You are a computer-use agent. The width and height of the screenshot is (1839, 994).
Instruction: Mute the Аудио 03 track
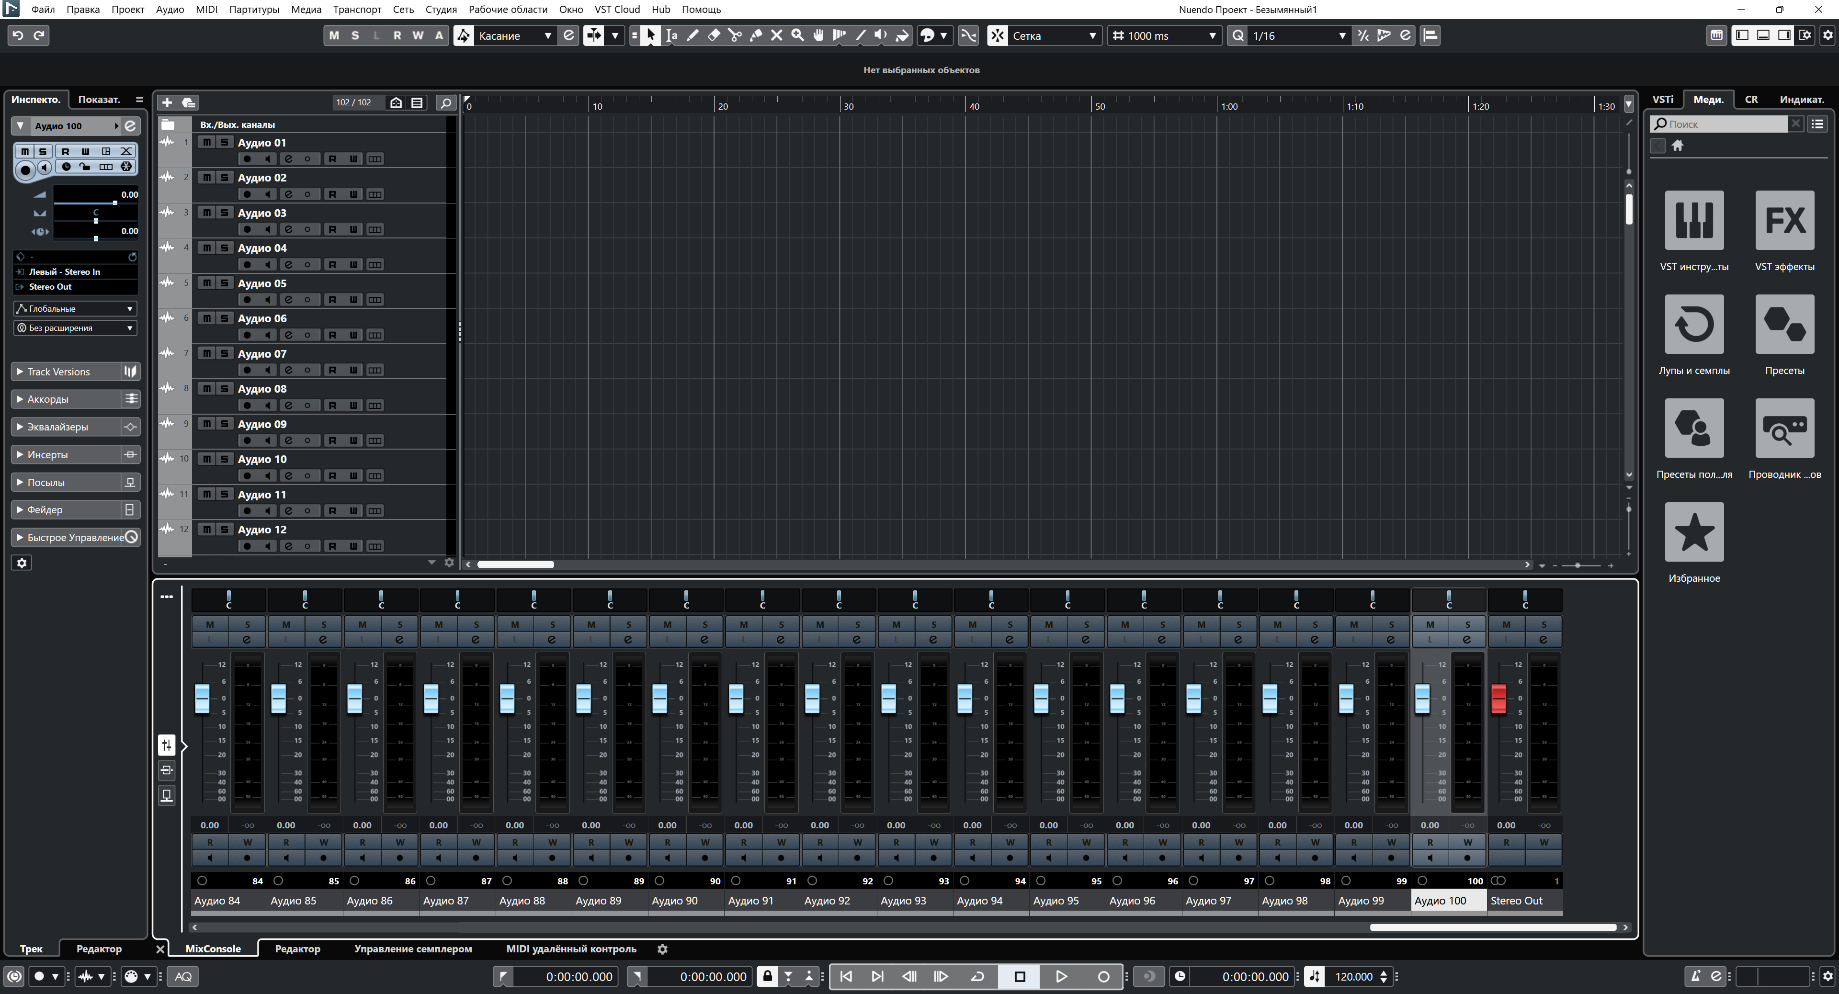point(207,213)
